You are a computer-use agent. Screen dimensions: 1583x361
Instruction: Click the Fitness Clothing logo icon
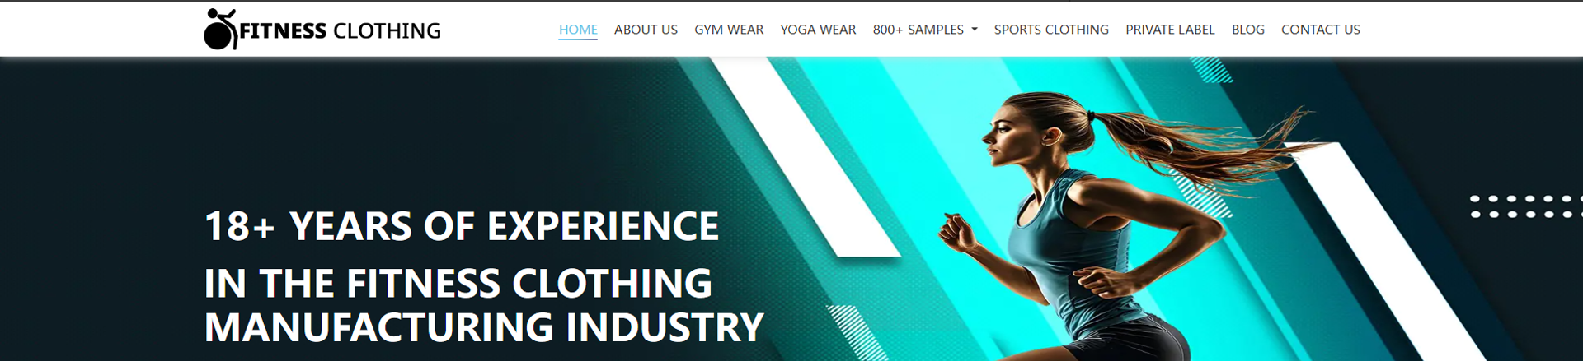point(219,30)
